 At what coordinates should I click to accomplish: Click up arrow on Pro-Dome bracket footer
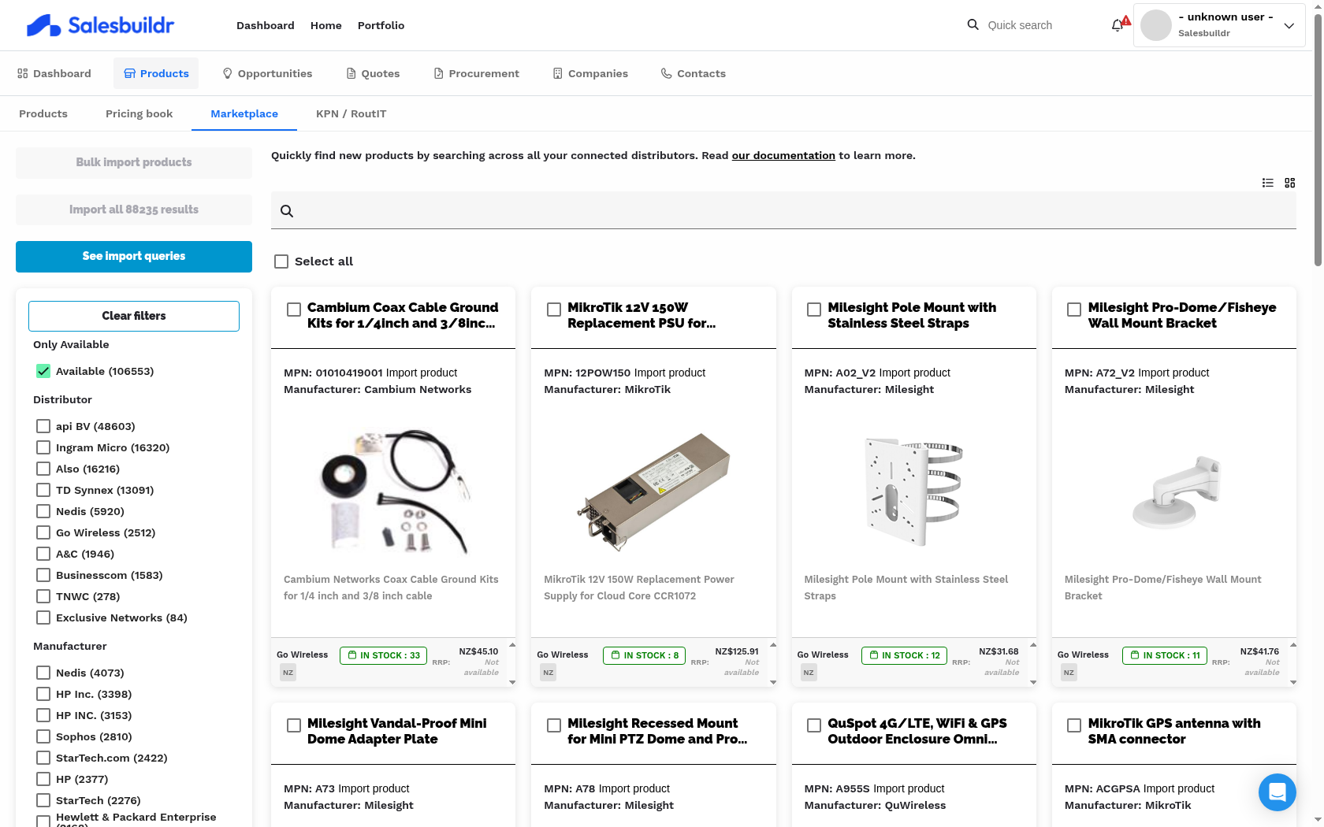coord(1293,645)
